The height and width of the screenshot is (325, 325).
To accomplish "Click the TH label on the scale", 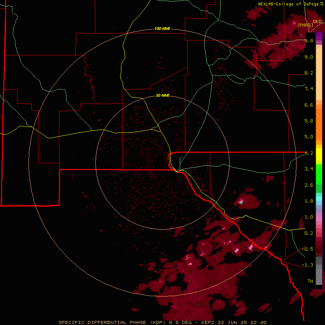I will pos(310,281).
